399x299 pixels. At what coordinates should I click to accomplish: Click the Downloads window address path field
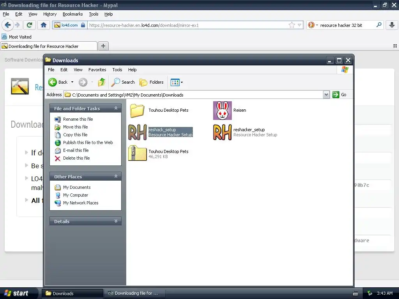(193, 95)
